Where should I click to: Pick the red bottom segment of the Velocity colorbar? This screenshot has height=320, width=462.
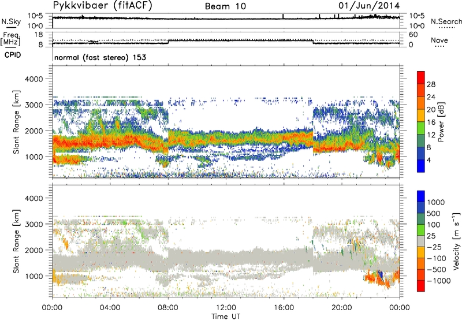(421, 286)
